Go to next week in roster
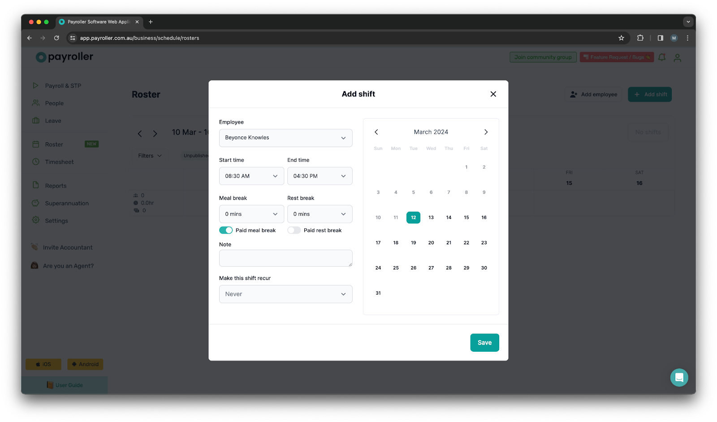 click(155, 133)
